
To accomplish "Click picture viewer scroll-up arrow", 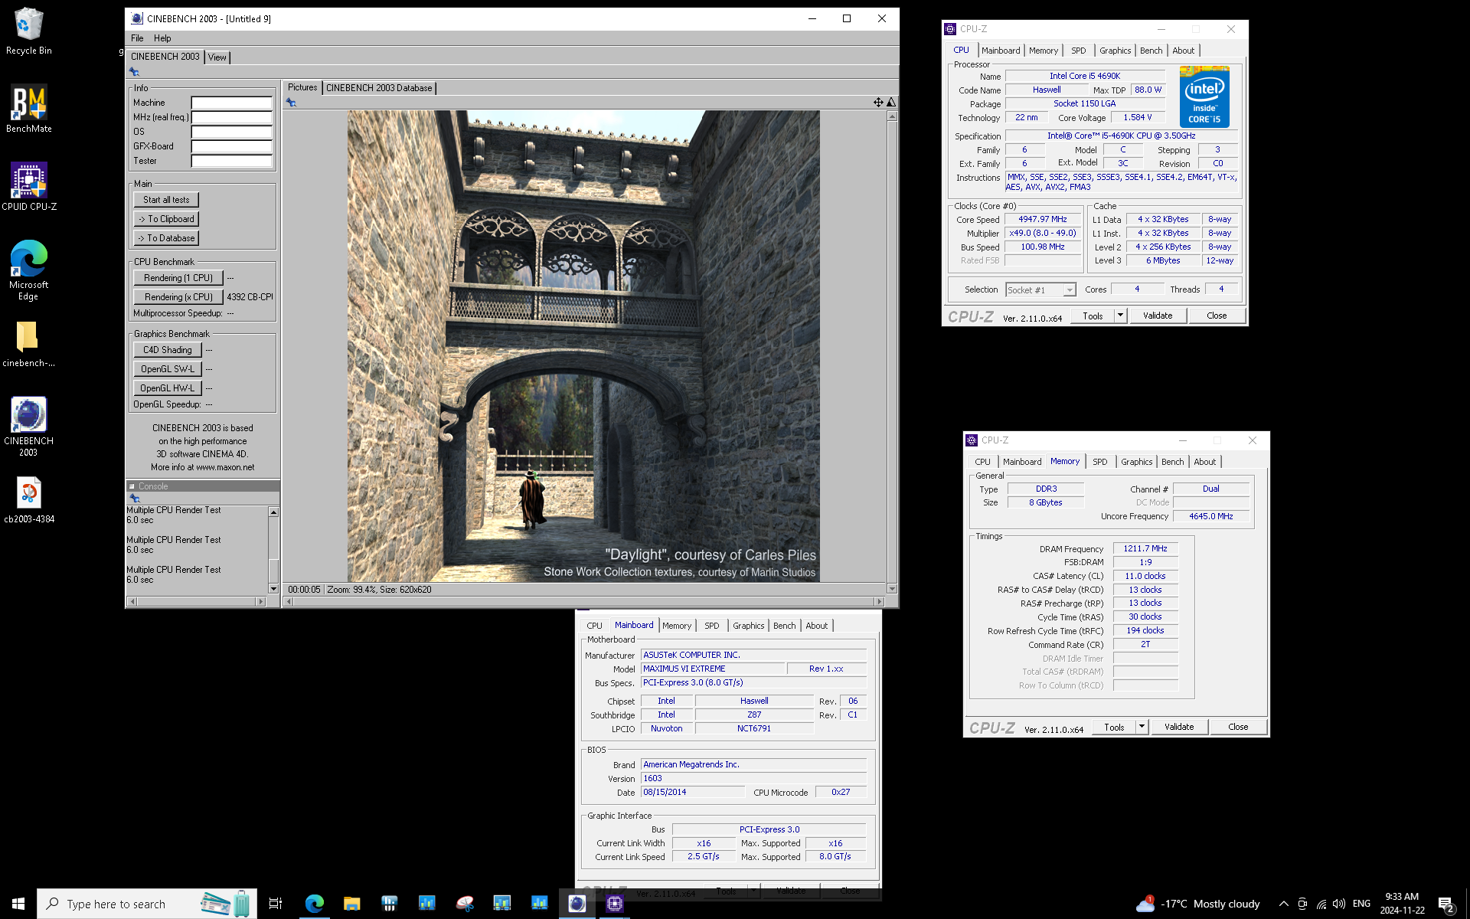I will click(892, 116).
